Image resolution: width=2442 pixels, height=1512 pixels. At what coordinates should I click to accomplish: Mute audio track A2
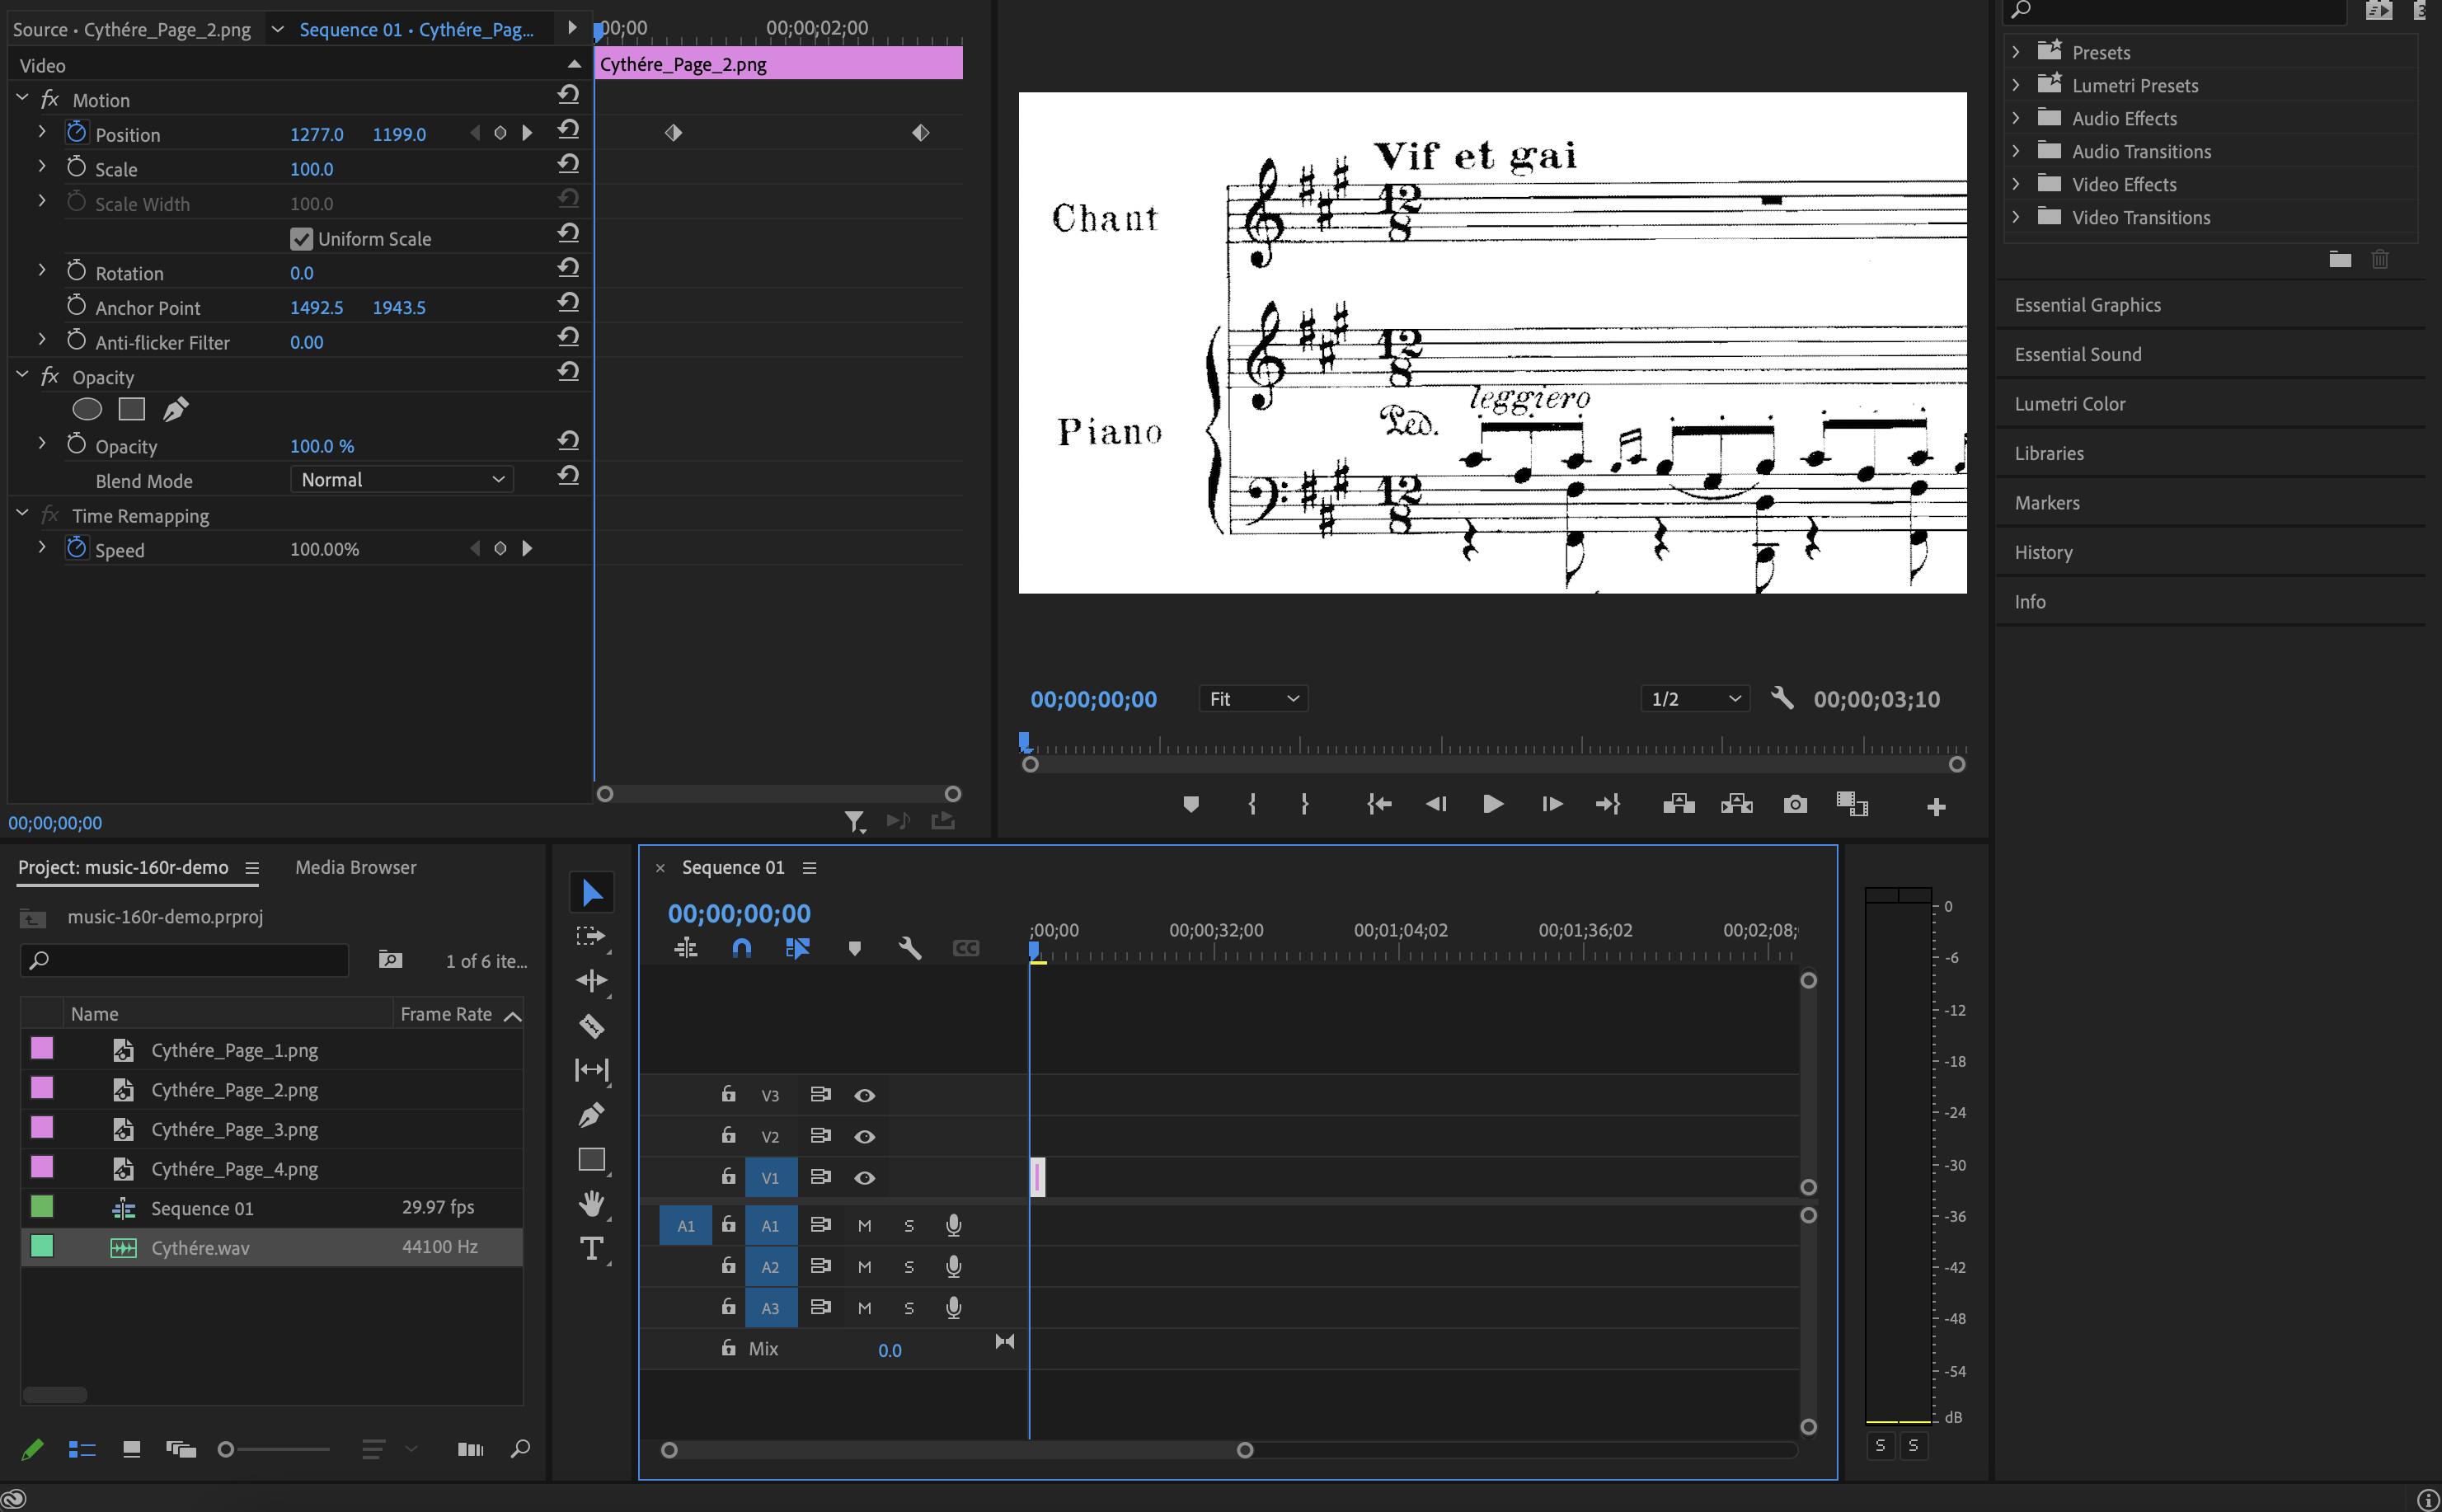tap(864, 1267)
